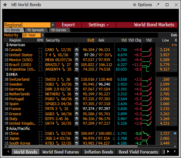
Task: Show next bottom tabs with right arrow
Action: (168, 152)
